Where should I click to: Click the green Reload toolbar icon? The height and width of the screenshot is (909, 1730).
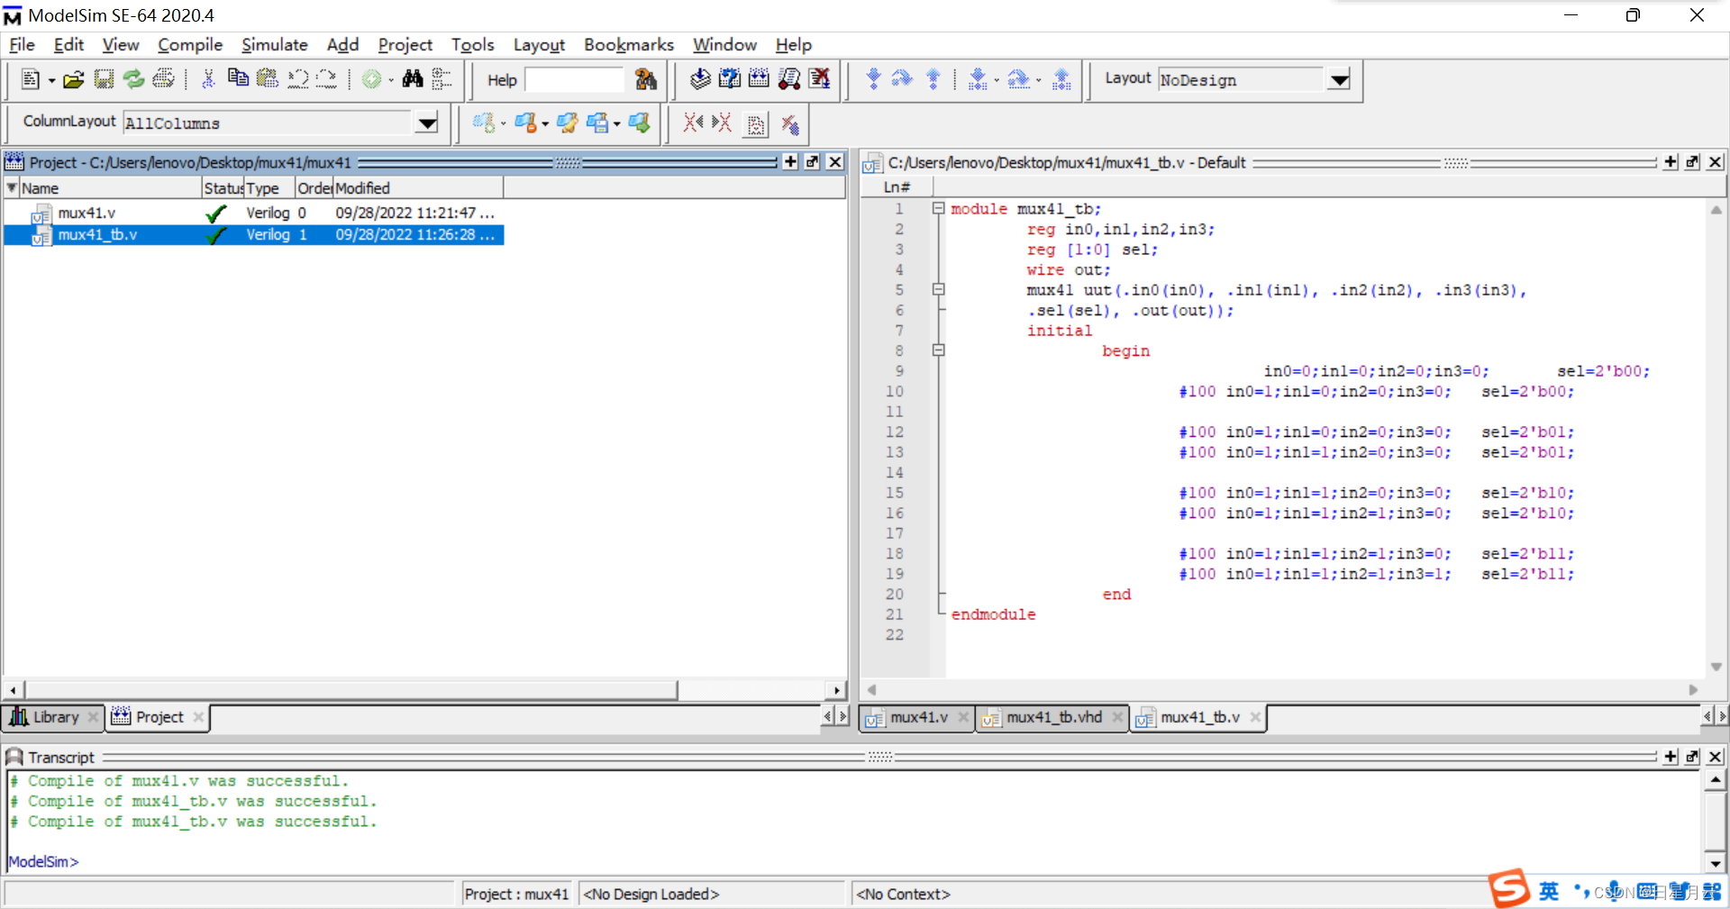[133, 79]
